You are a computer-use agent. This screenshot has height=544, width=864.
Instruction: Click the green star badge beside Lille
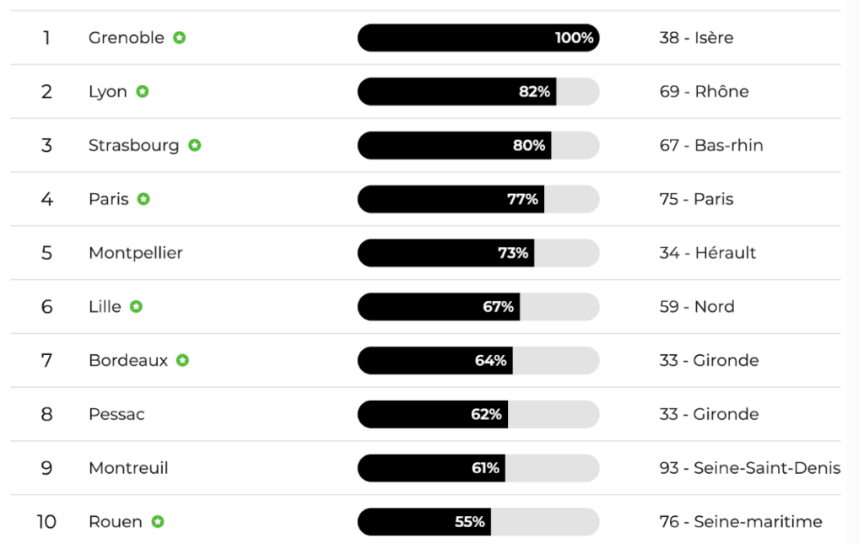[x=136, y=307]
